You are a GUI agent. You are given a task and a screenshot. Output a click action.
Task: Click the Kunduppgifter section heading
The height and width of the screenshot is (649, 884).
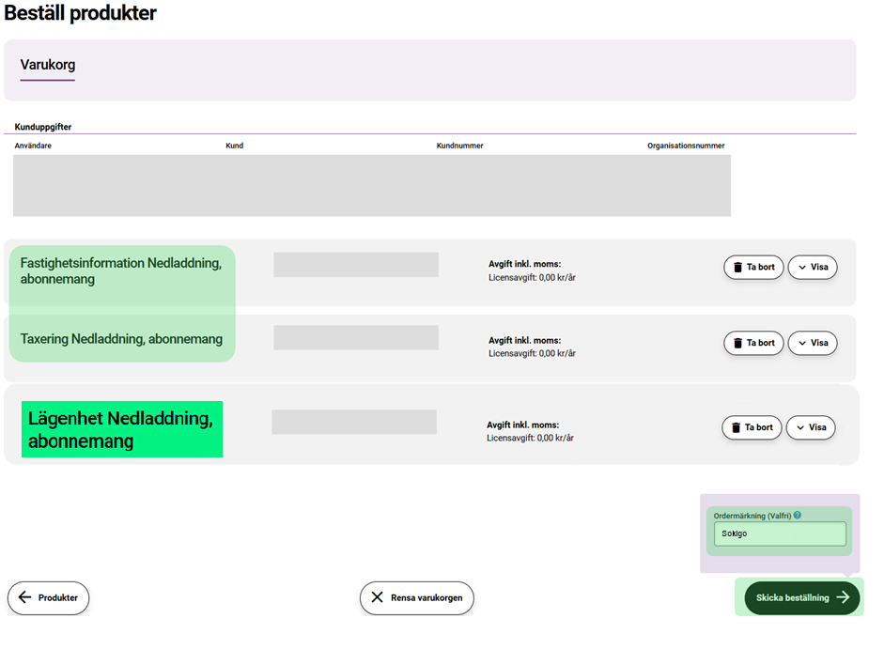(43, 127)
